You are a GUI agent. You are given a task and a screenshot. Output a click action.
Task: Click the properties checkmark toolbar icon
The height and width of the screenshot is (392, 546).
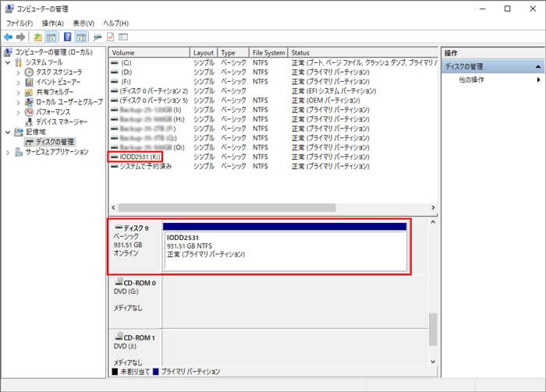110,37
